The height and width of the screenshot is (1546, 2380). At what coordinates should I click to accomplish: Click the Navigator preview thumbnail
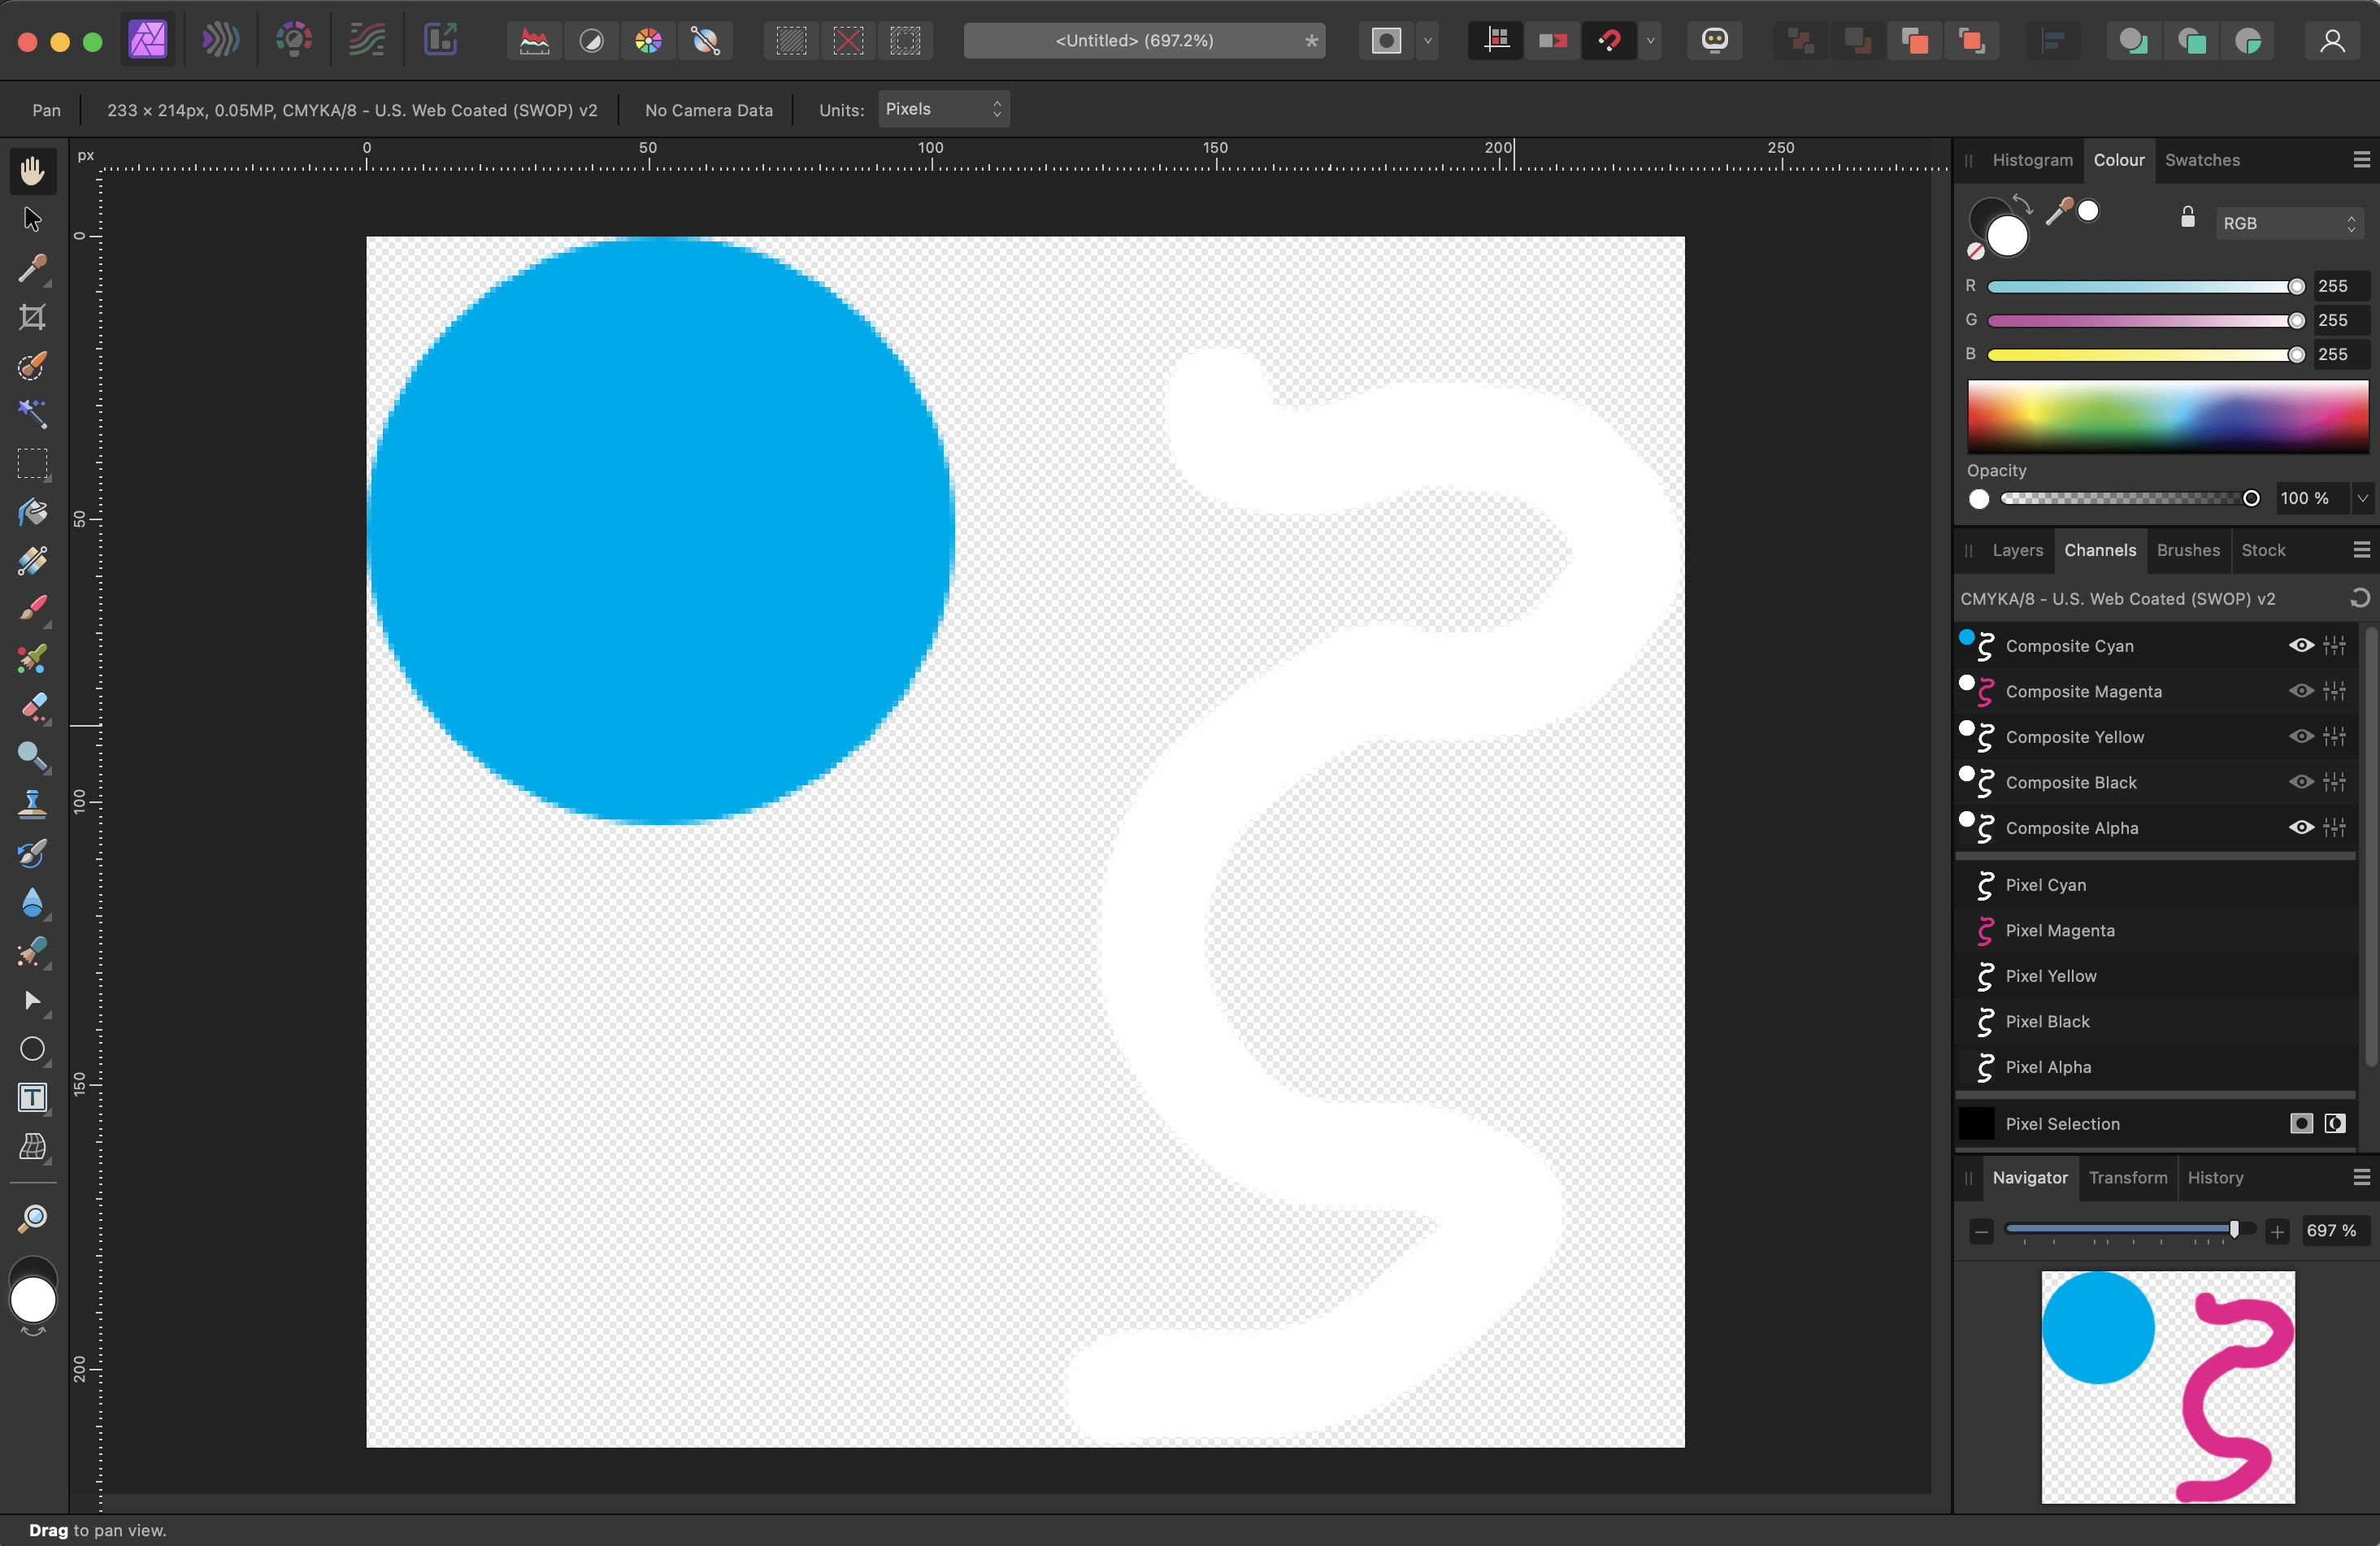(2167, 1387)
